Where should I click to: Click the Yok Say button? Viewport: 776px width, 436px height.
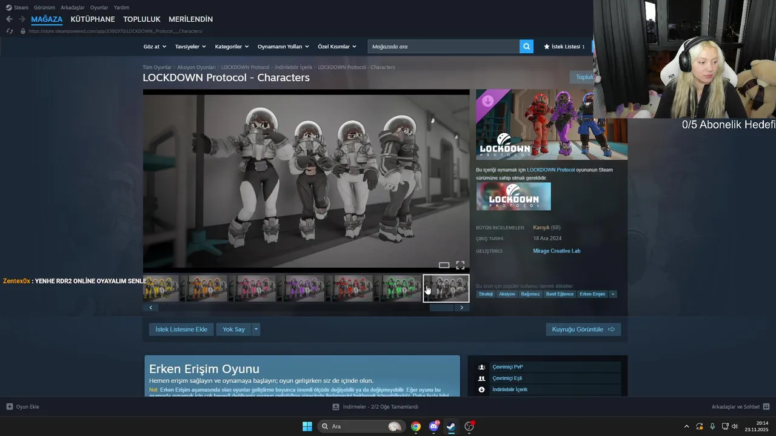coord(233,329)
